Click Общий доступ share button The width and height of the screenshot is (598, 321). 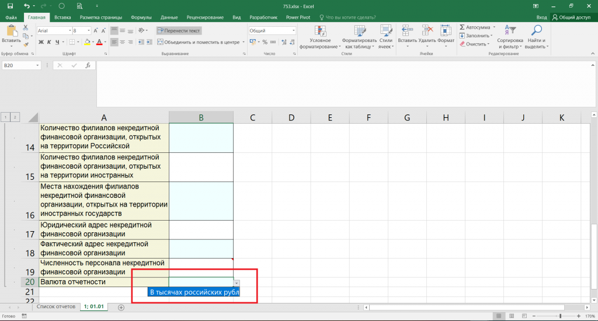pos(571,17)
